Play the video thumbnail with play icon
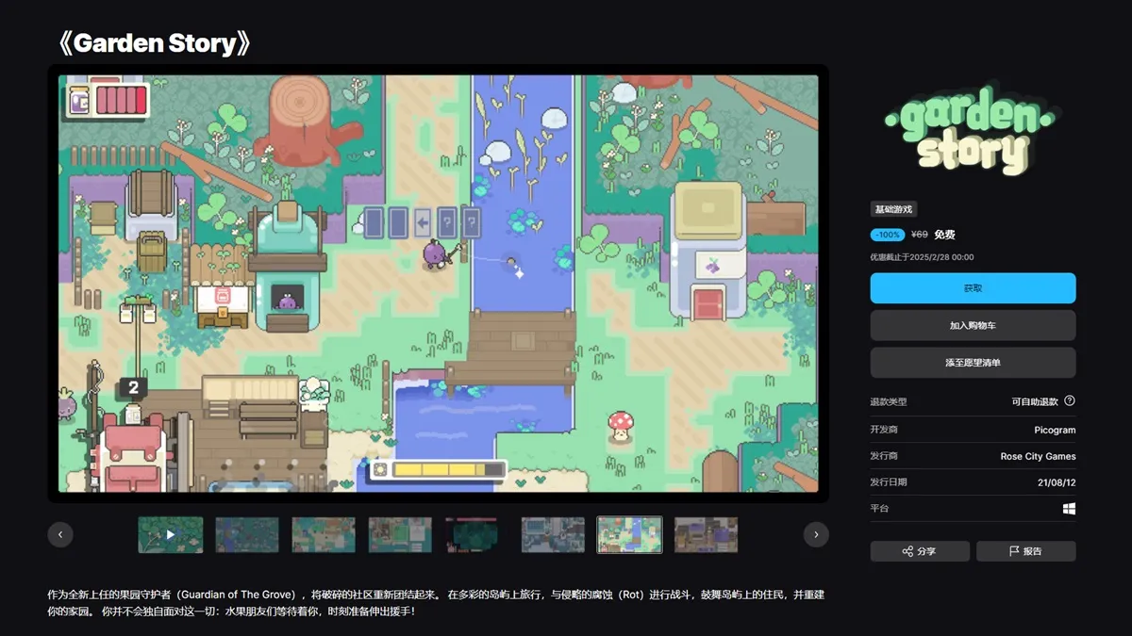This screenshot has width=1132, height=636. [x=171, y=534]
